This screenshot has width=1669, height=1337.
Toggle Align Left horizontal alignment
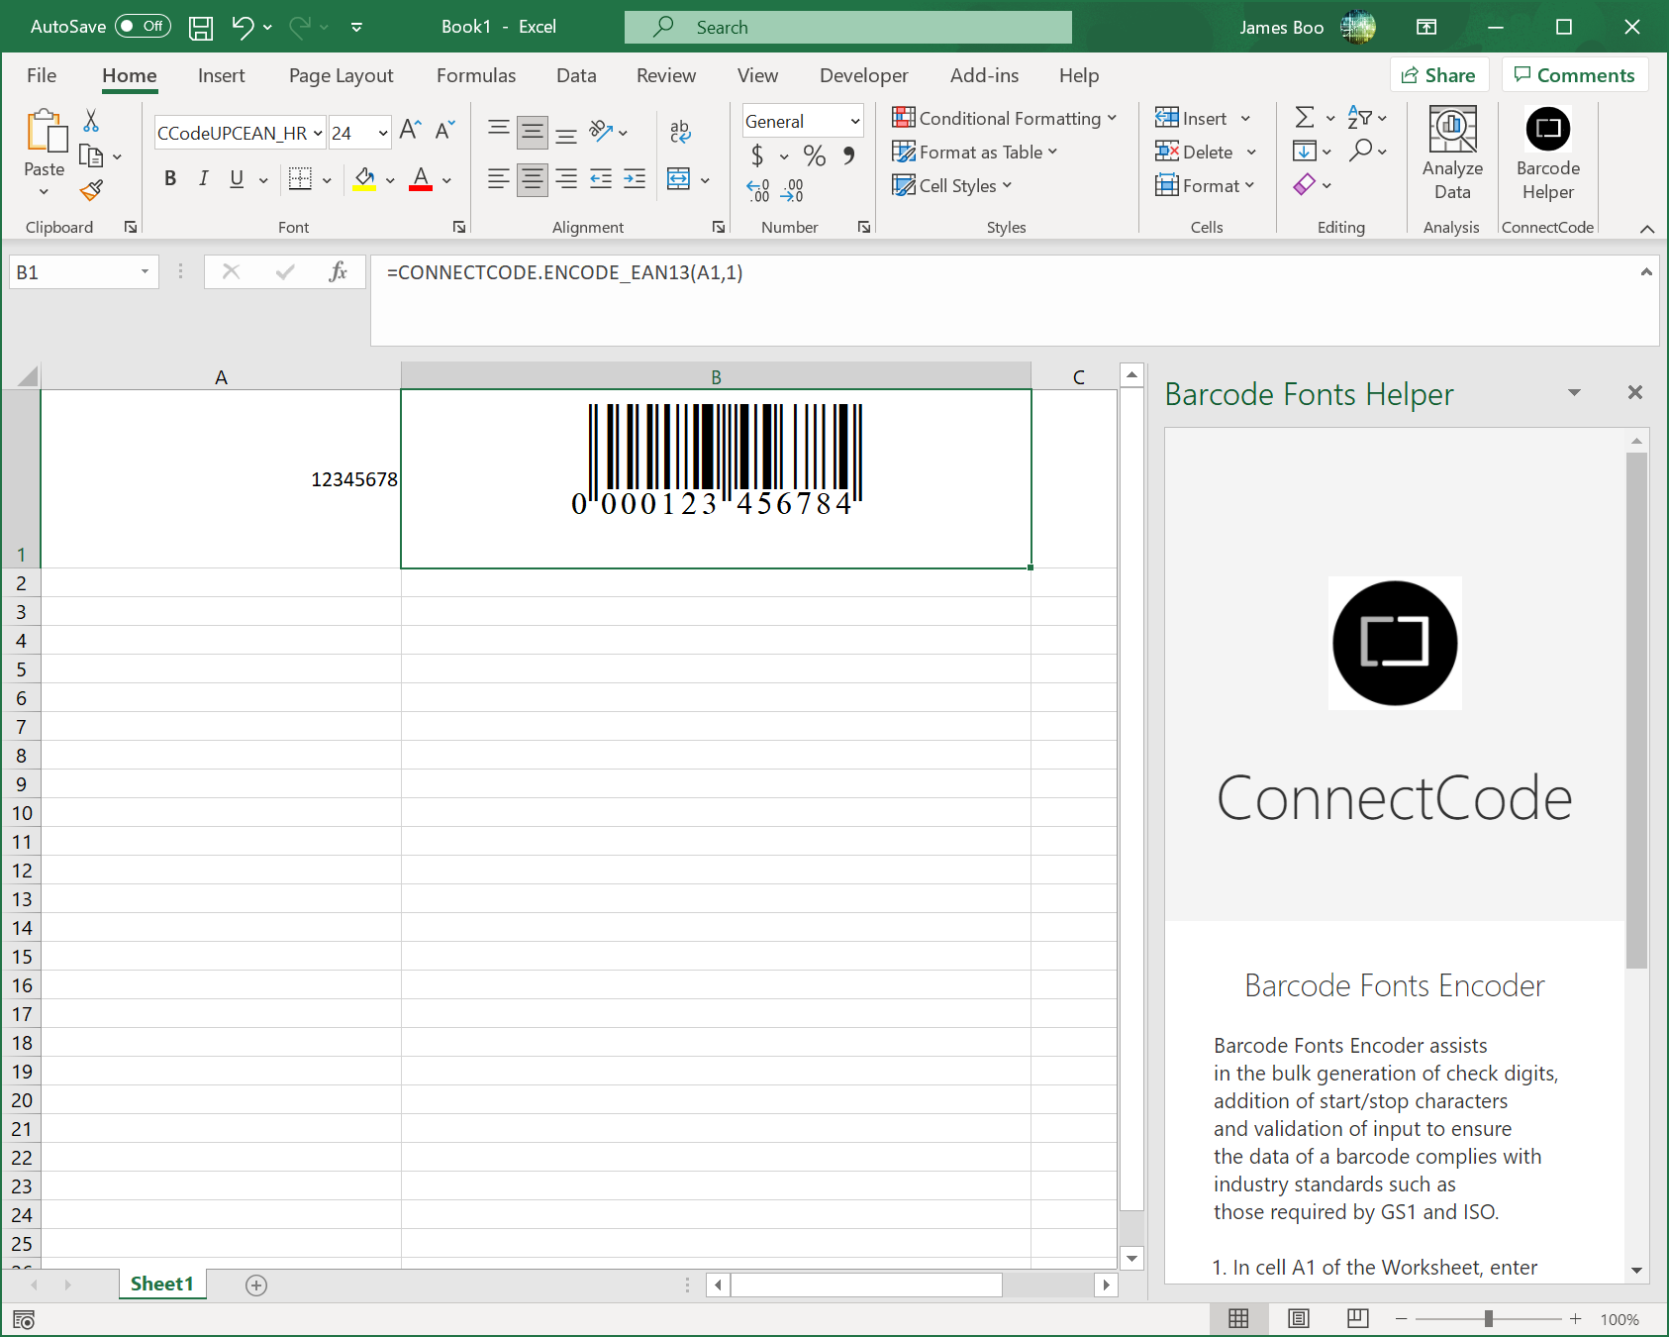499,179
